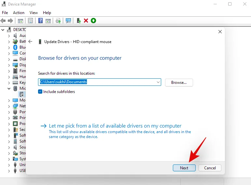Image resolution: width=251 pixels, height=185 pixels.
Task: Open the Help menu
Action: pos(47,13)
